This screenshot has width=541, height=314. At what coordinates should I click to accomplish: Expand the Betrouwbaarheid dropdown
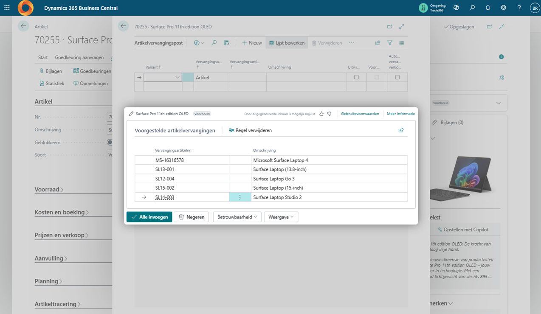pyautogui.click(x=237, y=217)
